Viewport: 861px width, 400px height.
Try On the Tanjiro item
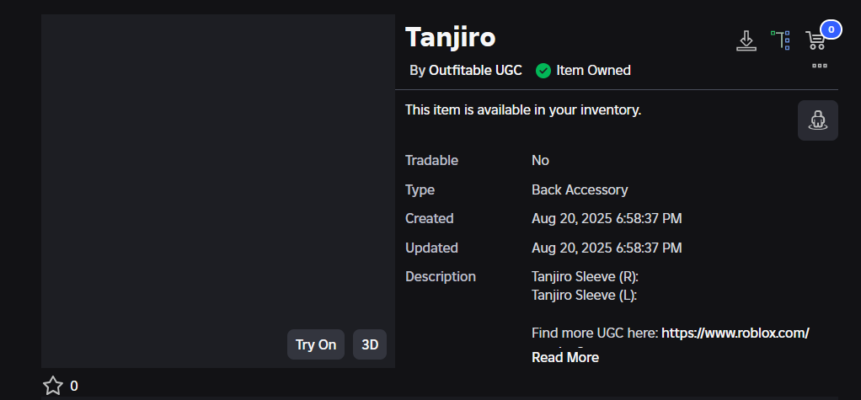tap(316, 344)
